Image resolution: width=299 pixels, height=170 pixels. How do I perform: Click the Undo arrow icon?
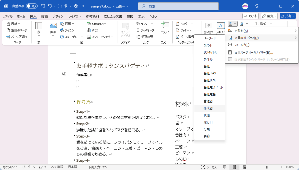[50, 6]
